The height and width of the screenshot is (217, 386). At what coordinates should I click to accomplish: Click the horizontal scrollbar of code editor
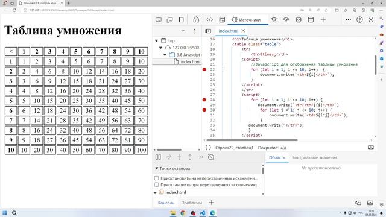[x=252, y=140]
